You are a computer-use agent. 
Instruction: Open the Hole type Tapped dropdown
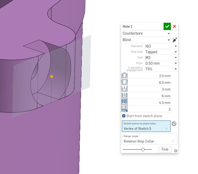point(161,52)
